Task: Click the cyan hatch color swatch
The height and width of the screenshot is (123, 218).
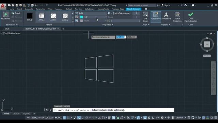Action: pyautogui.click(x=82, y=17)
